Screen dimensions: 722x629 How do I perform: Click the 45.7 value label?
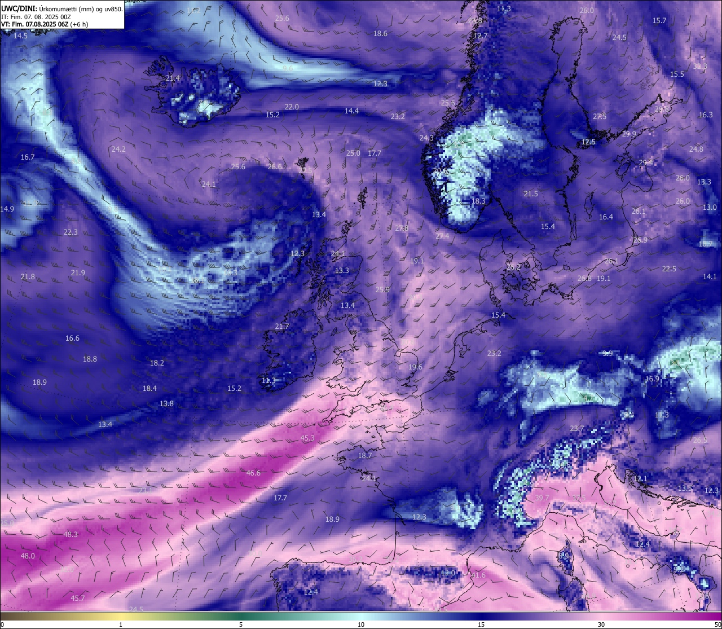pos(78,598)
